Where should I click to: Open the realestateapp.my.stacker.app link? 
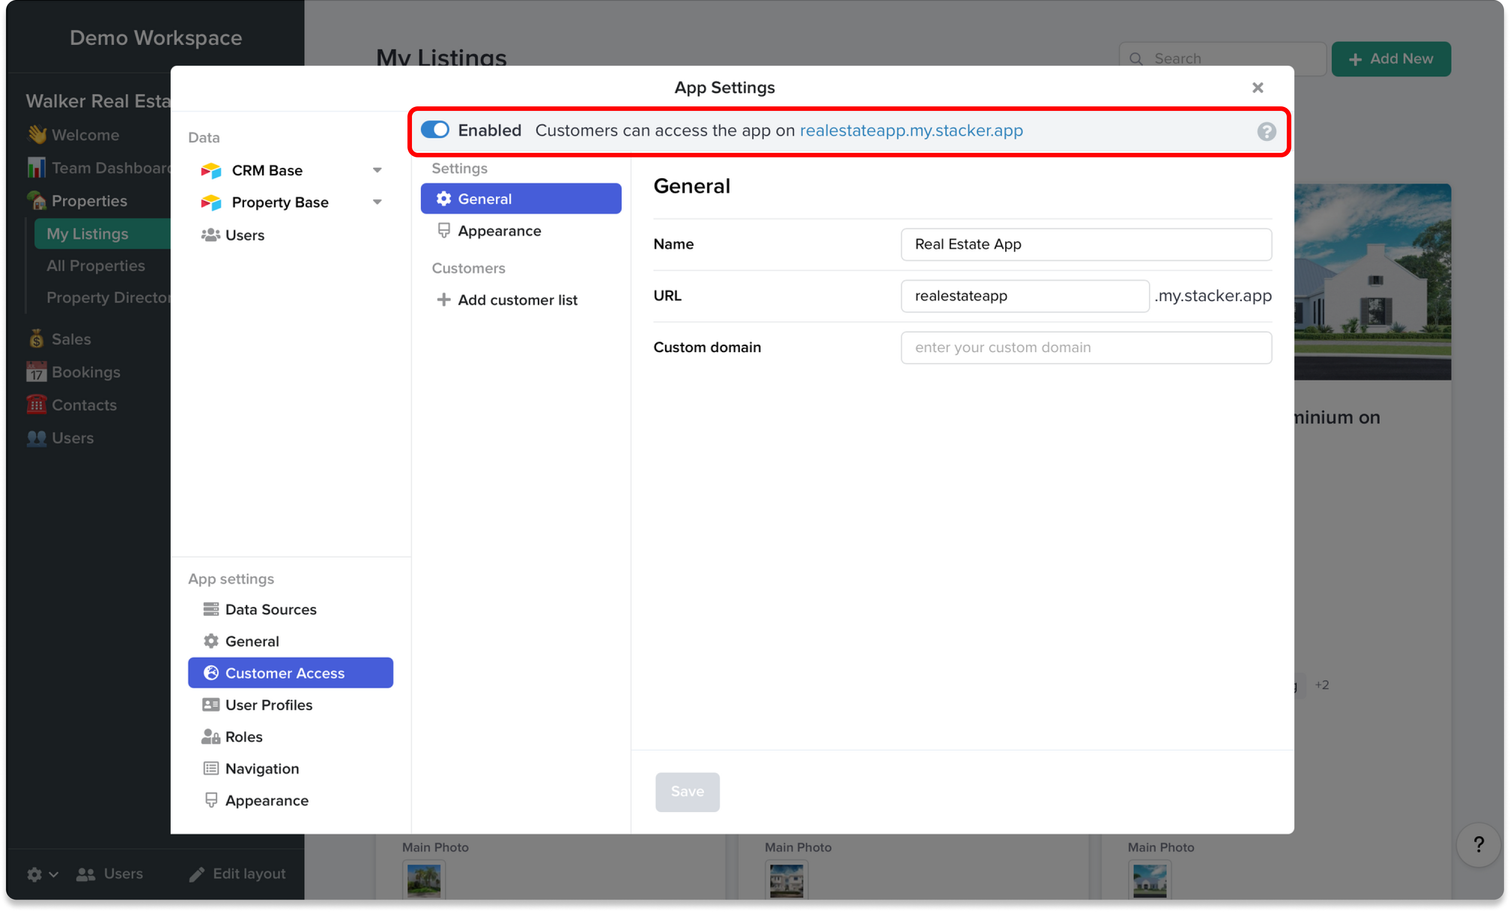(911, 130)
